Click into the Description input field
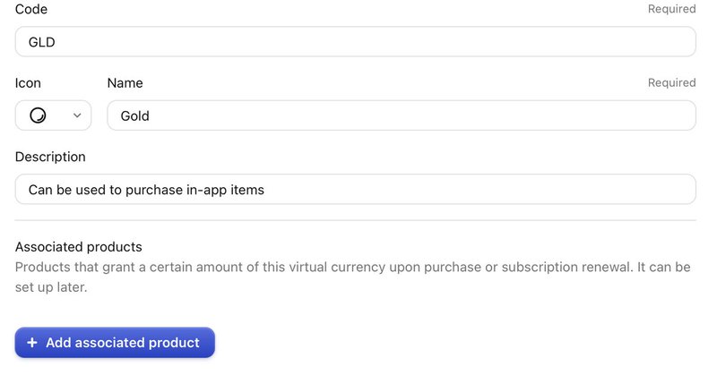717x375 pixels. tap(355, 189)
